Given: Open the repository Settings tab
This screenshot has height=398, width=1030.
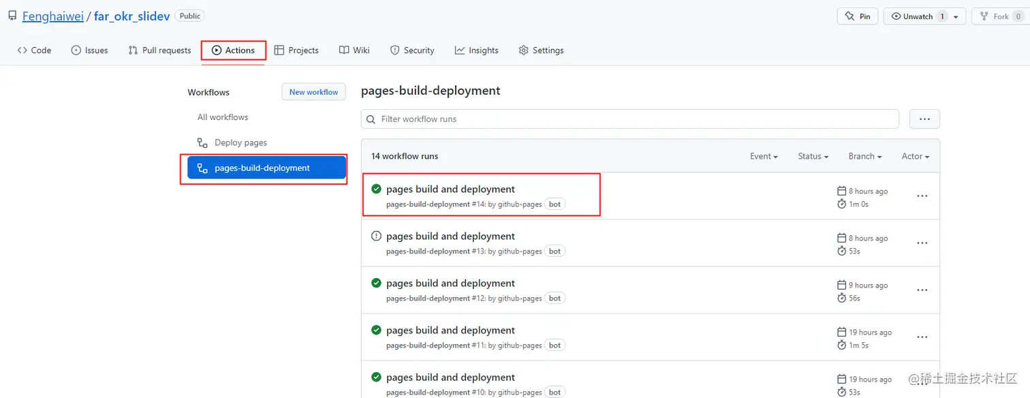Looking at the screenshot, I should coord(541,50).
